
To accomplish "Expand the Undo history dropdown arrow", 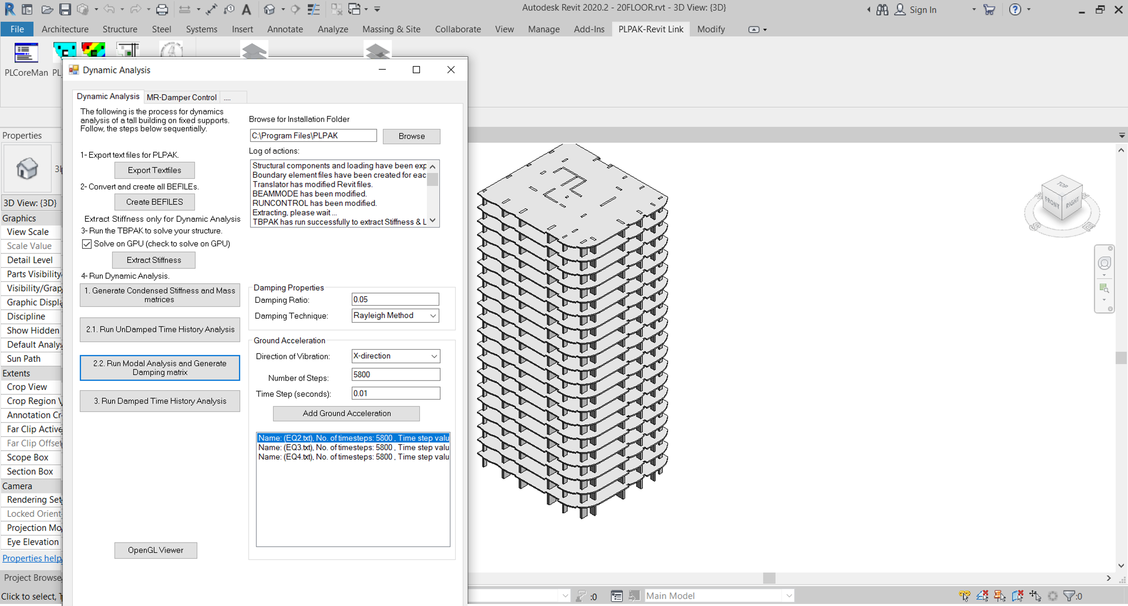I will tap(122, 9).
